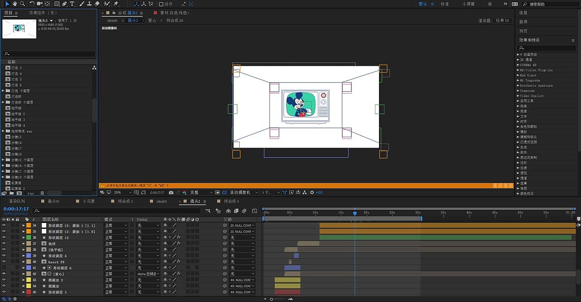Click the current time 0:00:17:17 display
The width and height of the screenshot is (581, 302).
16,209
